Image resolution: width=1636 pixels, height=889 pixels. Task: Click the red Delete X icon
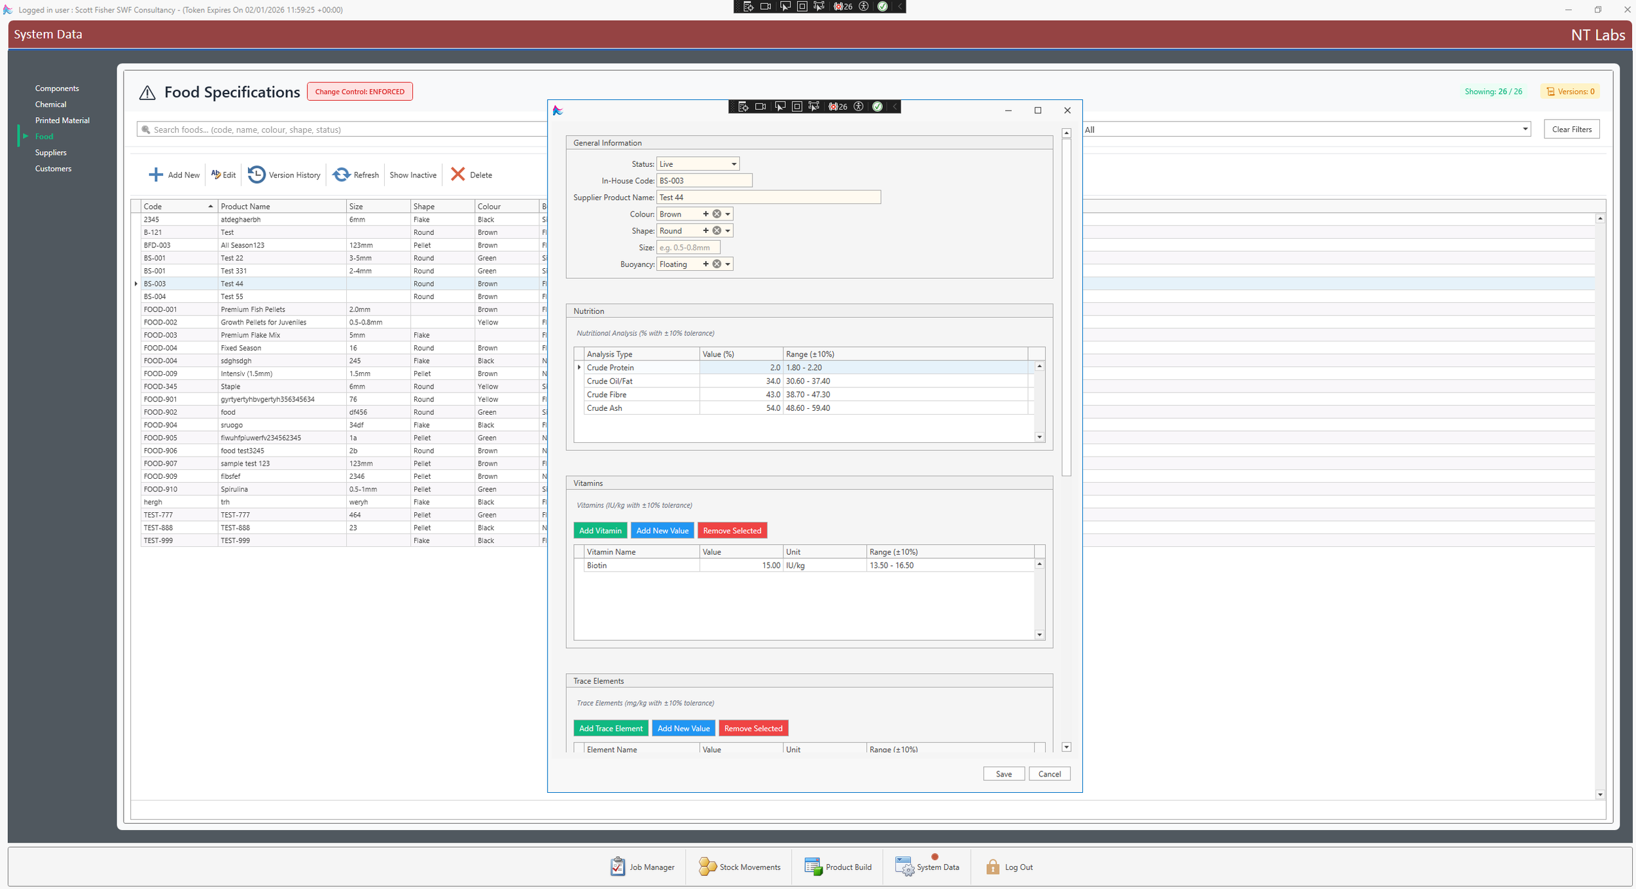tap(457, 174)
